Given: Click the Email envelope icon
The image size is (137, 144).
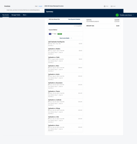Looking at the screenshot, I should point(111,6).
